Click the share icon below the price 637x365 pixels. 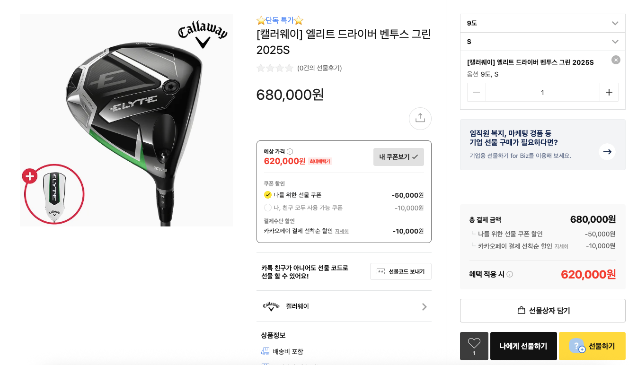[420, 118]
